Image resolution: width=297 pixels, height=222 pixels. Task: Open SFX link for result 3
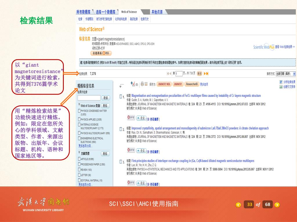point(131,183)
